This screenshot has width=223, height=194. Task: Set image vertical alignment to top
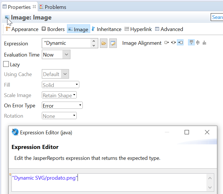coord(191,43)
